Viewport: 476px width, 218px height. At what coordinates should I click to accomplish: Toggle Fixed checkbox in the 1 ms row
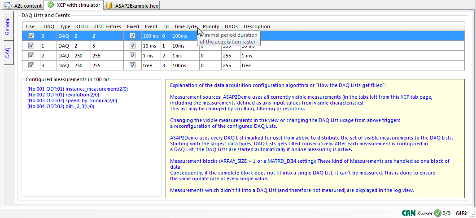pyautogui.click(x=132, y=56)
